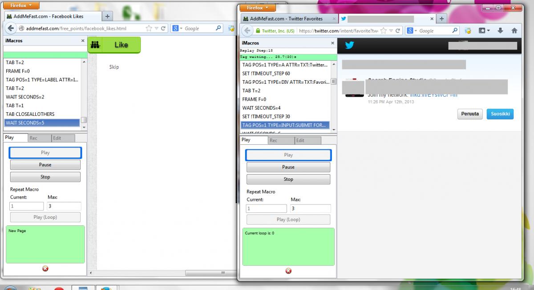Close the iMacros sidebar in the left window
The height and width of the screenshot is (290, 534).
click(82, 41)
